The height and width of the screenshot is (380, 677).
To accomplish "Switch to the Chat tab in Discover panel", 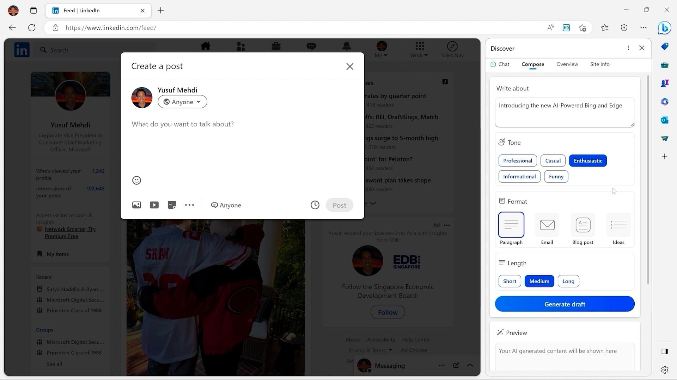I will coord(504,64).
